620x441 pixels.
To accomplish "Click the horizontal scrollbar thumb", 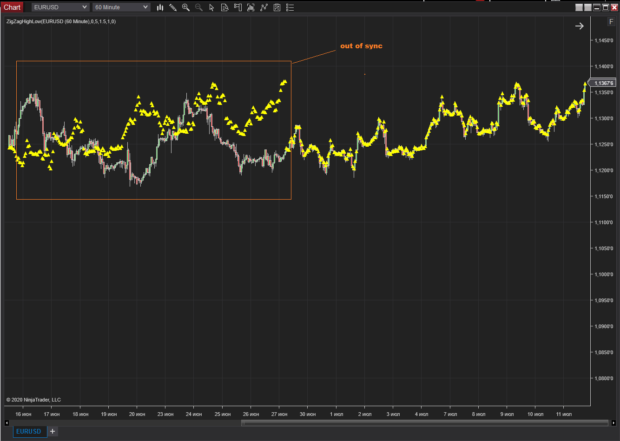I will point(425,423).
